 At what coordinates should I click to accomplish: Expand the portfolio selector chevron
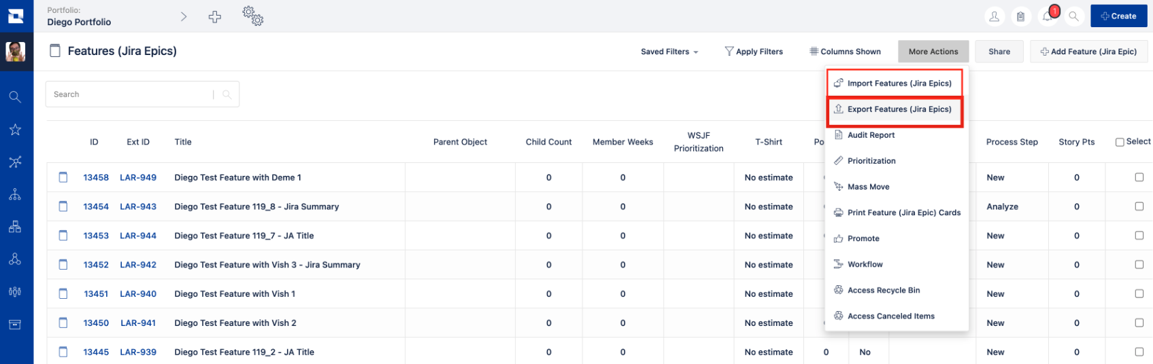pyautogui.click(x=184, y=16)
